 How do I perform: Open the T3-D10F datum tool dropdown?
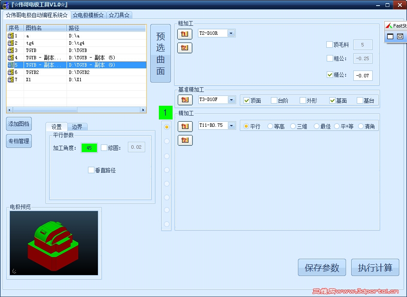click(x=231, y=100)
